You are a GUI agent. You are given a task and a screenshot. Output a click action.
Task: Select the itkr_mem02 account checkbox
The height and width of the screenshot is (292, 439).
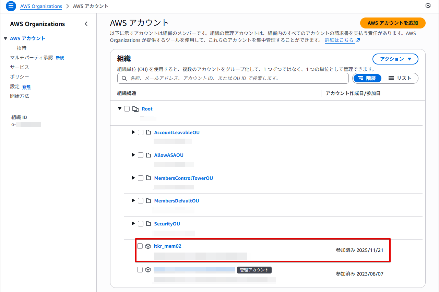pyautogui.click(x=140, y=246)
